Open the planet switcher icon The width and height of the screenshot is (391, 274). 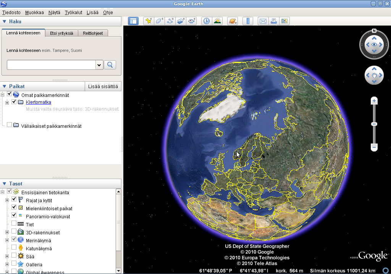[x=232, y=21]
